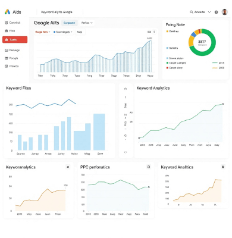The height and width of the screenshot is (238, 232).
Task: Open the red Google Ailts dropdown
Action: tap(43, 32)
